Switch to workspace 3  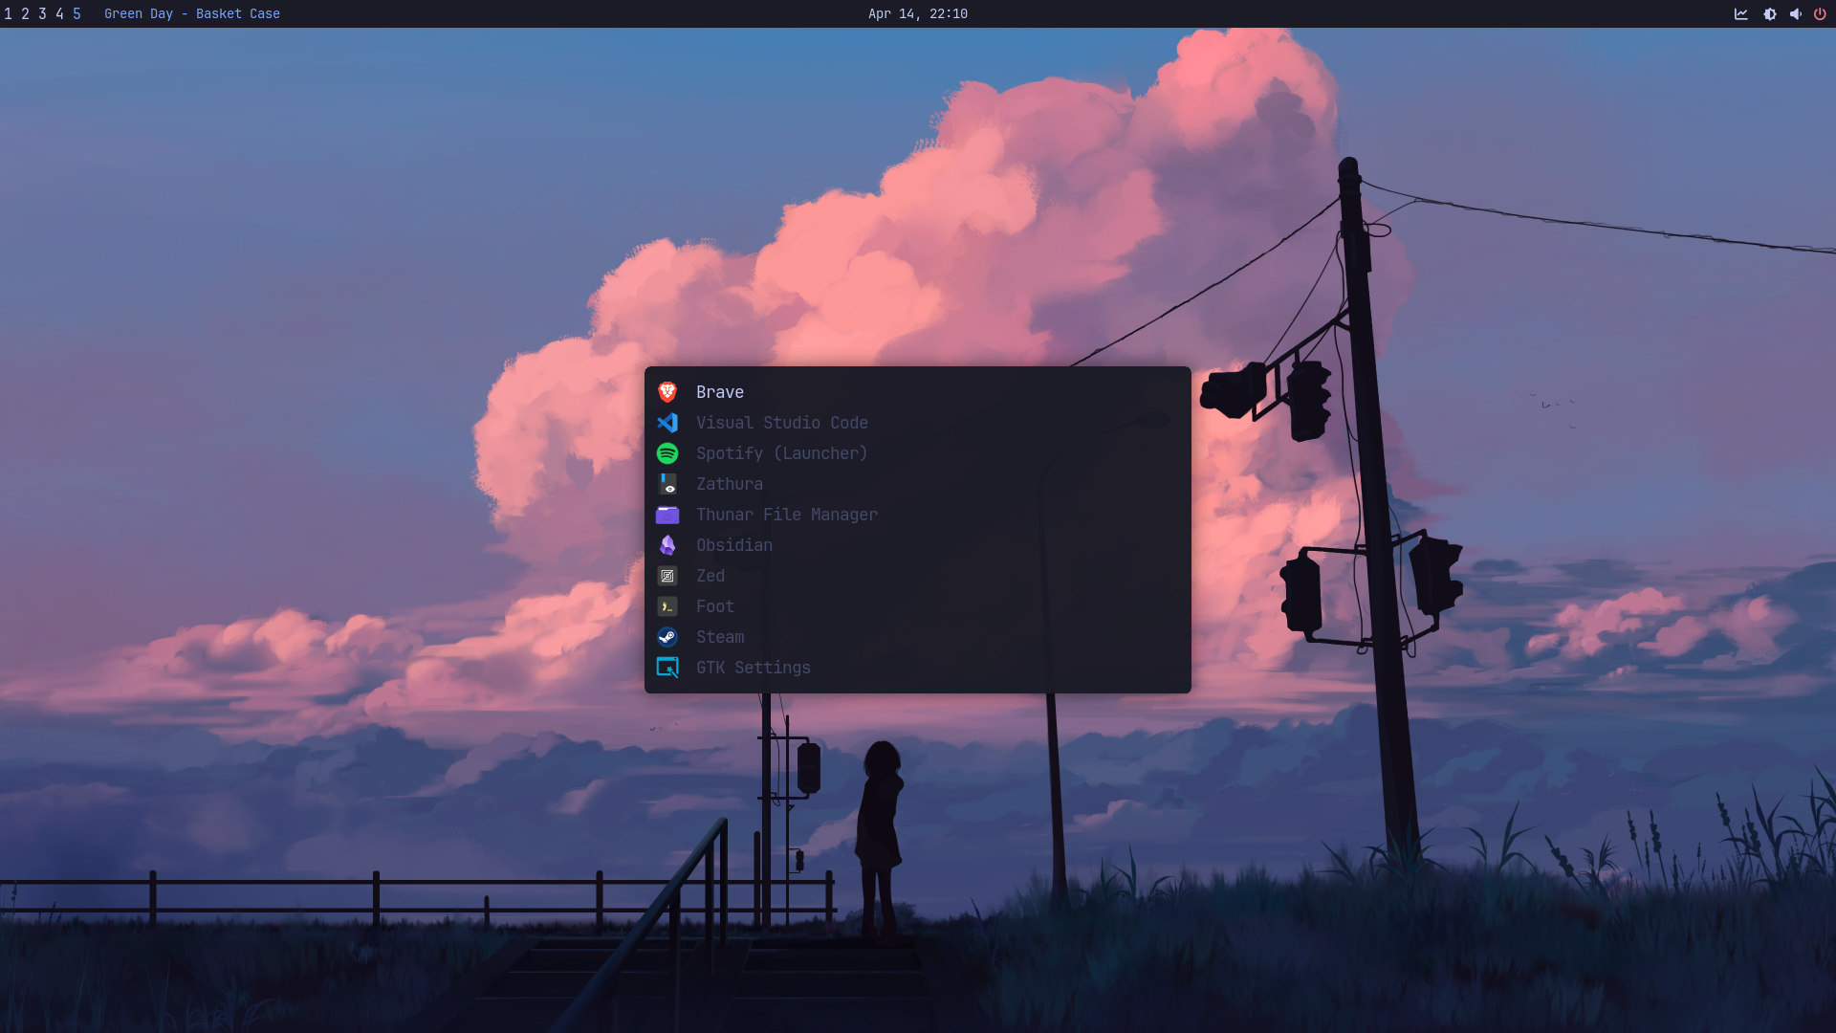[x=42, y=13]
